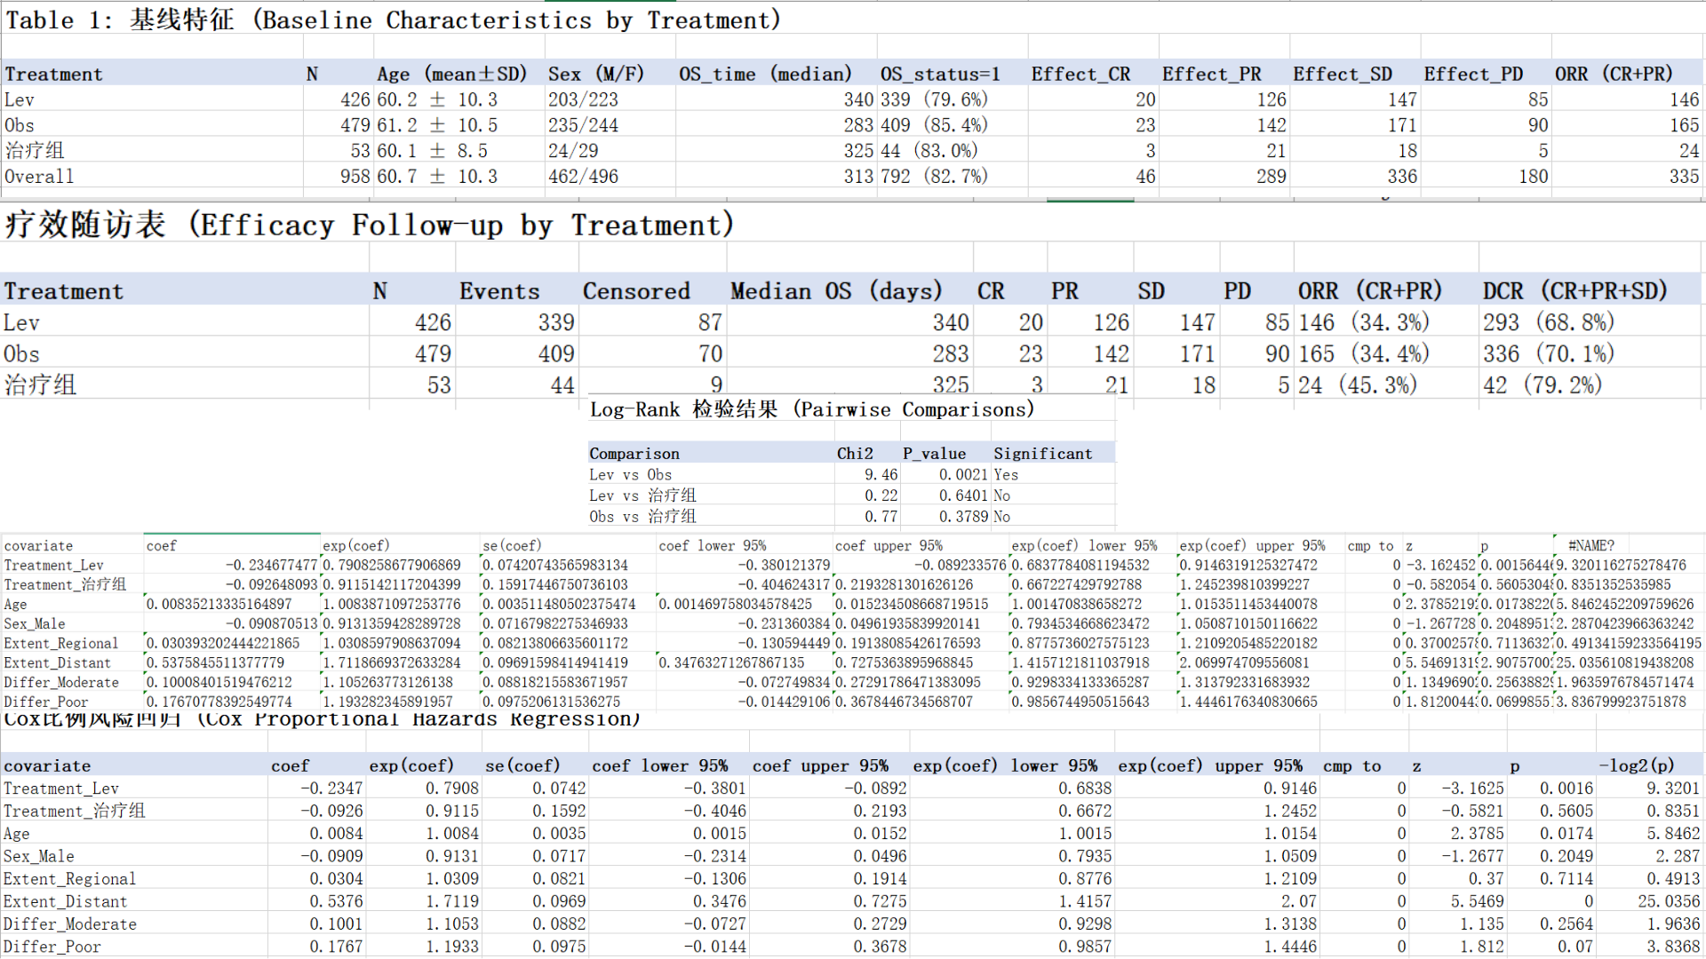Select the Overall total cell 958
Screen dimensions: 1706x959
[x=355, y=177]
